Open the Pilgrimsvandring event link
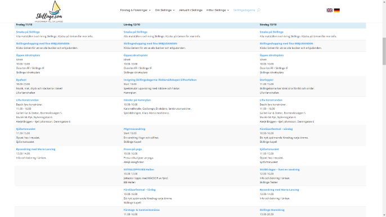Screen dimensions: 386x217 pos(134,129)
